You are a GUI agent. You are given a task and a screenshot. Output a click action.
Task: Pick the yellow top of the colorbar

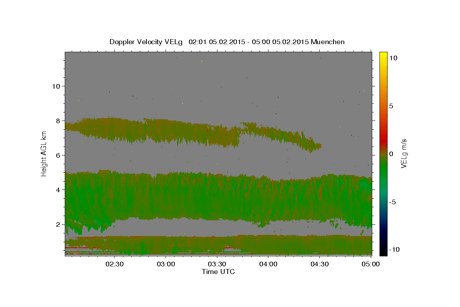click(x=383, y=56)
